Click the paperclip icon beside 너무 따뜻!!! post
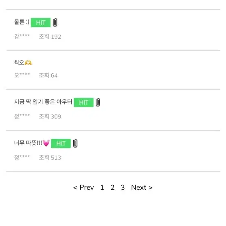The width and height of the screenshot is (226, 226). (75, 143)
